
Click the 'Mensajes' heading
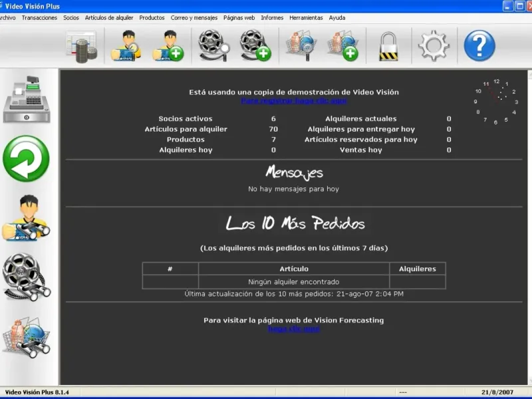(294, 173)
